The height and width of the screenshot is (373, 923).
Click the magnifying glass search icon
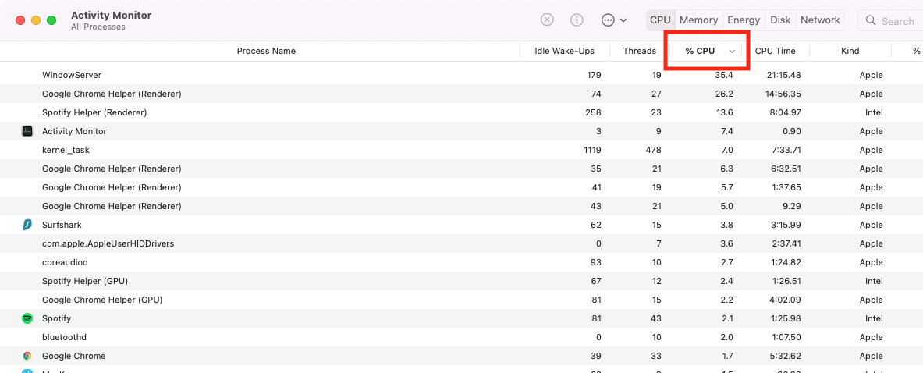(x=870, y=20)
